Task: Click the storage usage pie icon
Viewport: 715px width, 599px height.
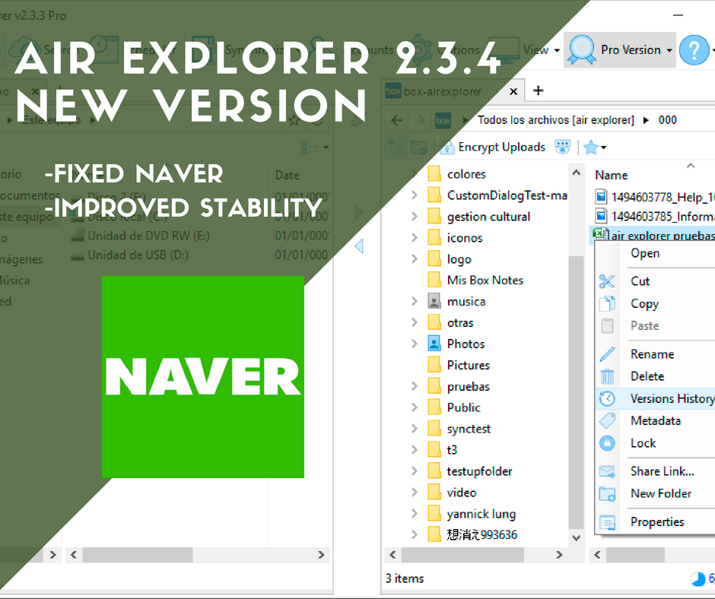Action: tap(698, 579)
